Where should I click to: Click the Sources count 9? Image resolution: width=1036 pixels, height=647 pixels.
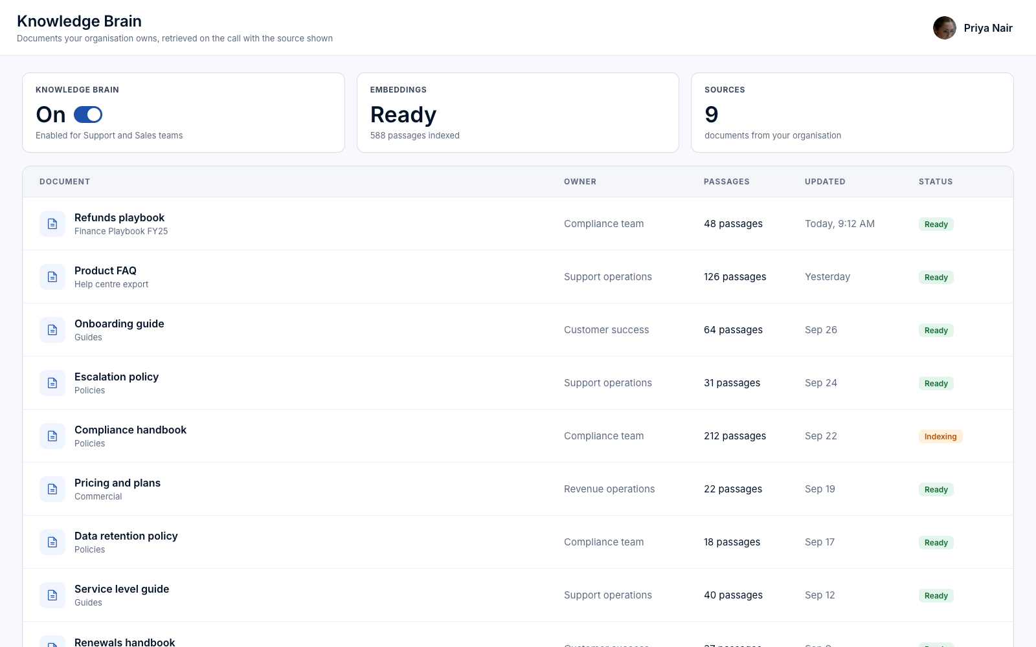click(711, 115)
